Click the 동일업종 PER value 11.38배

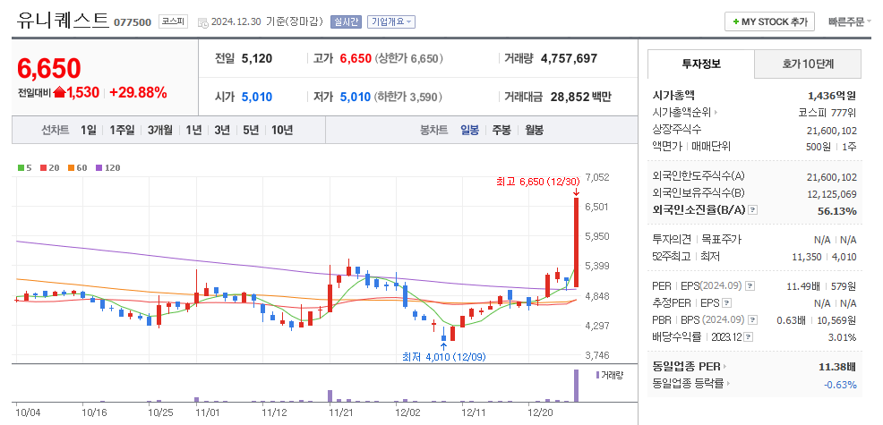click(837, 367)
